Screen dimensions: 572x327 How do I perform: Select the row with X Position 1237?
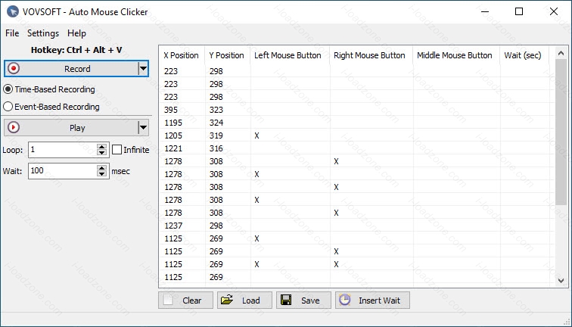pos(357,226)
